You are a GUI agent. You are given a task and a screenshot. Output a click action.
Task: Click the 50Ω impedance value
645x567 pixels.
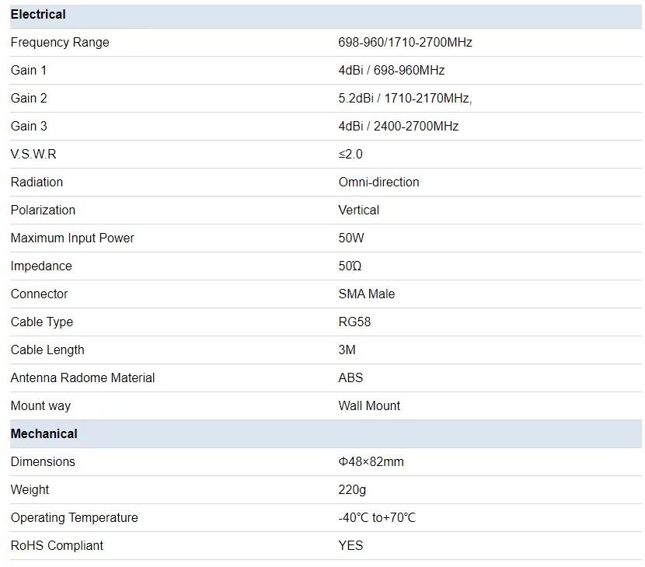point(350,266)
